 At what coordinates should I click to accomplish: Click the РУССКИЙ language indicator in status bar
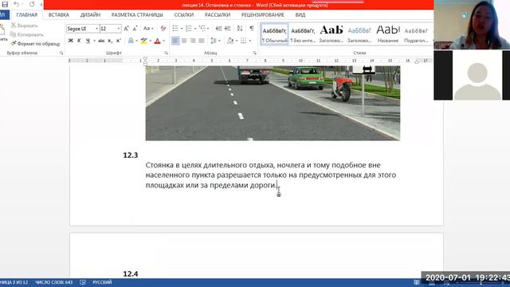coord(102,282)
